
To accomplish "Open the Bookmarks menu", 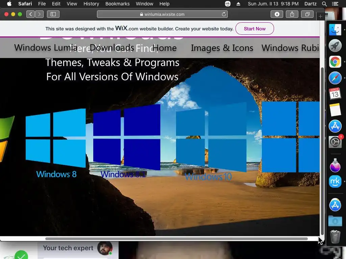I will pyautogui.click(x=117, y=4).
